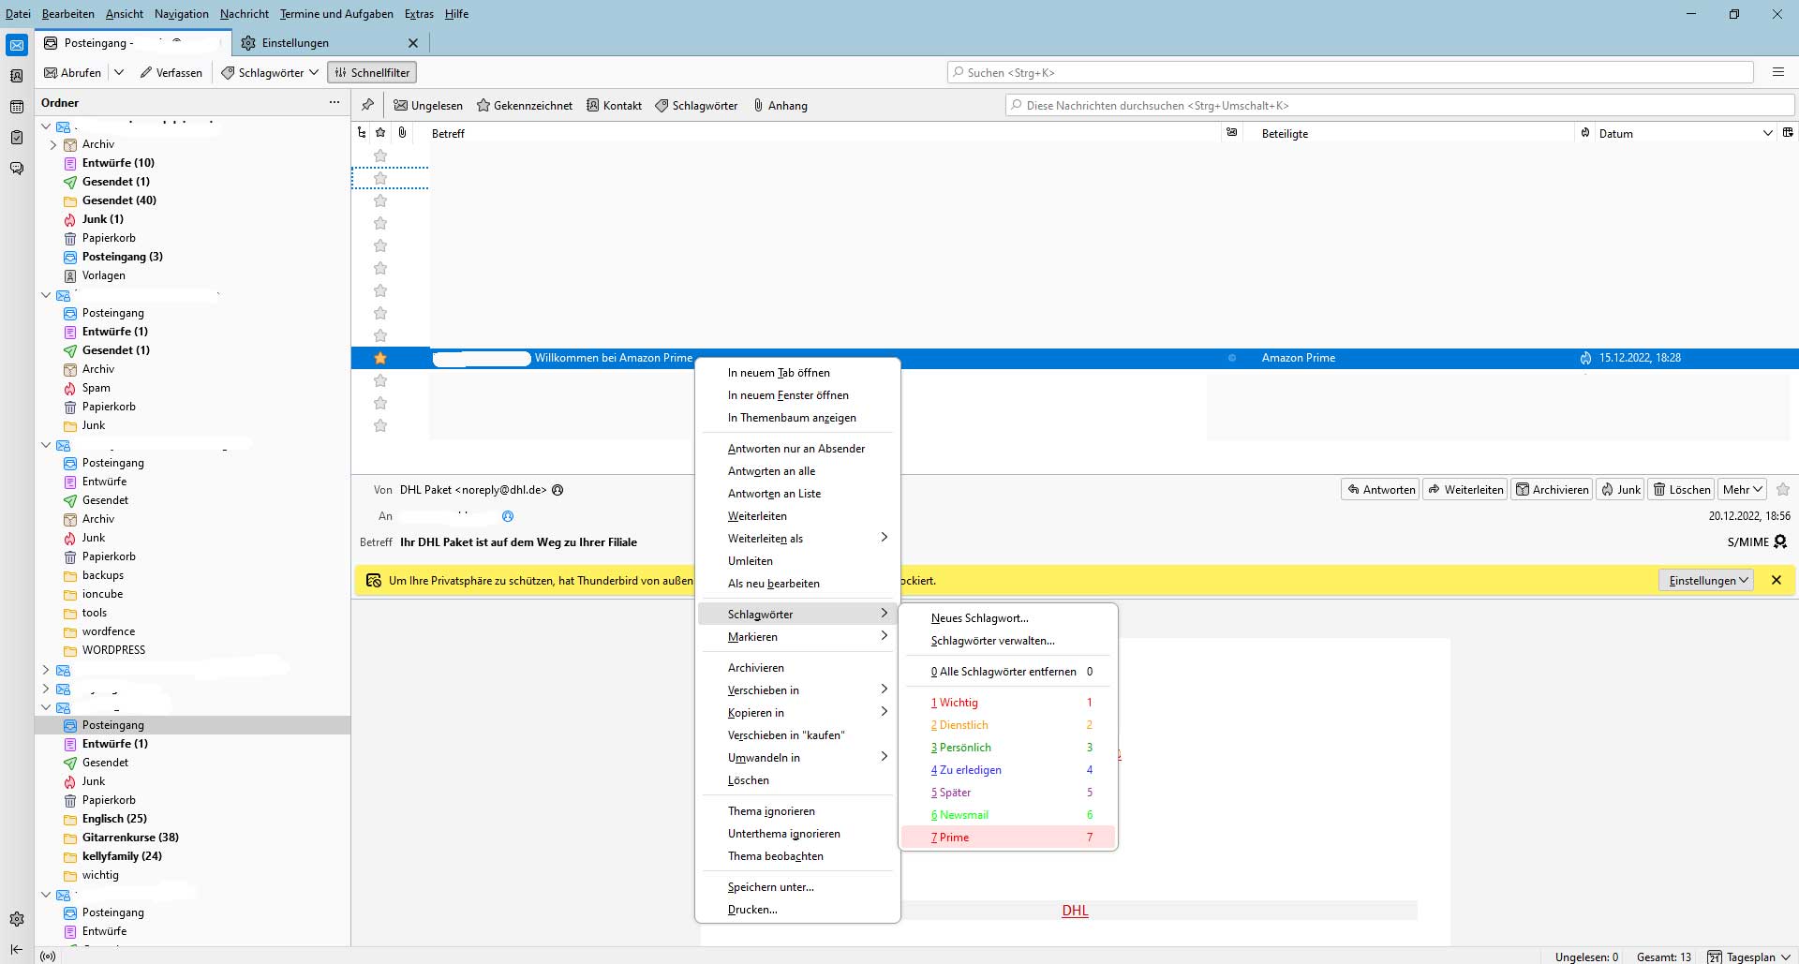This screenshot has height=964, width=1799.
Task: Open the Calendar space icon
Action: 17,107
